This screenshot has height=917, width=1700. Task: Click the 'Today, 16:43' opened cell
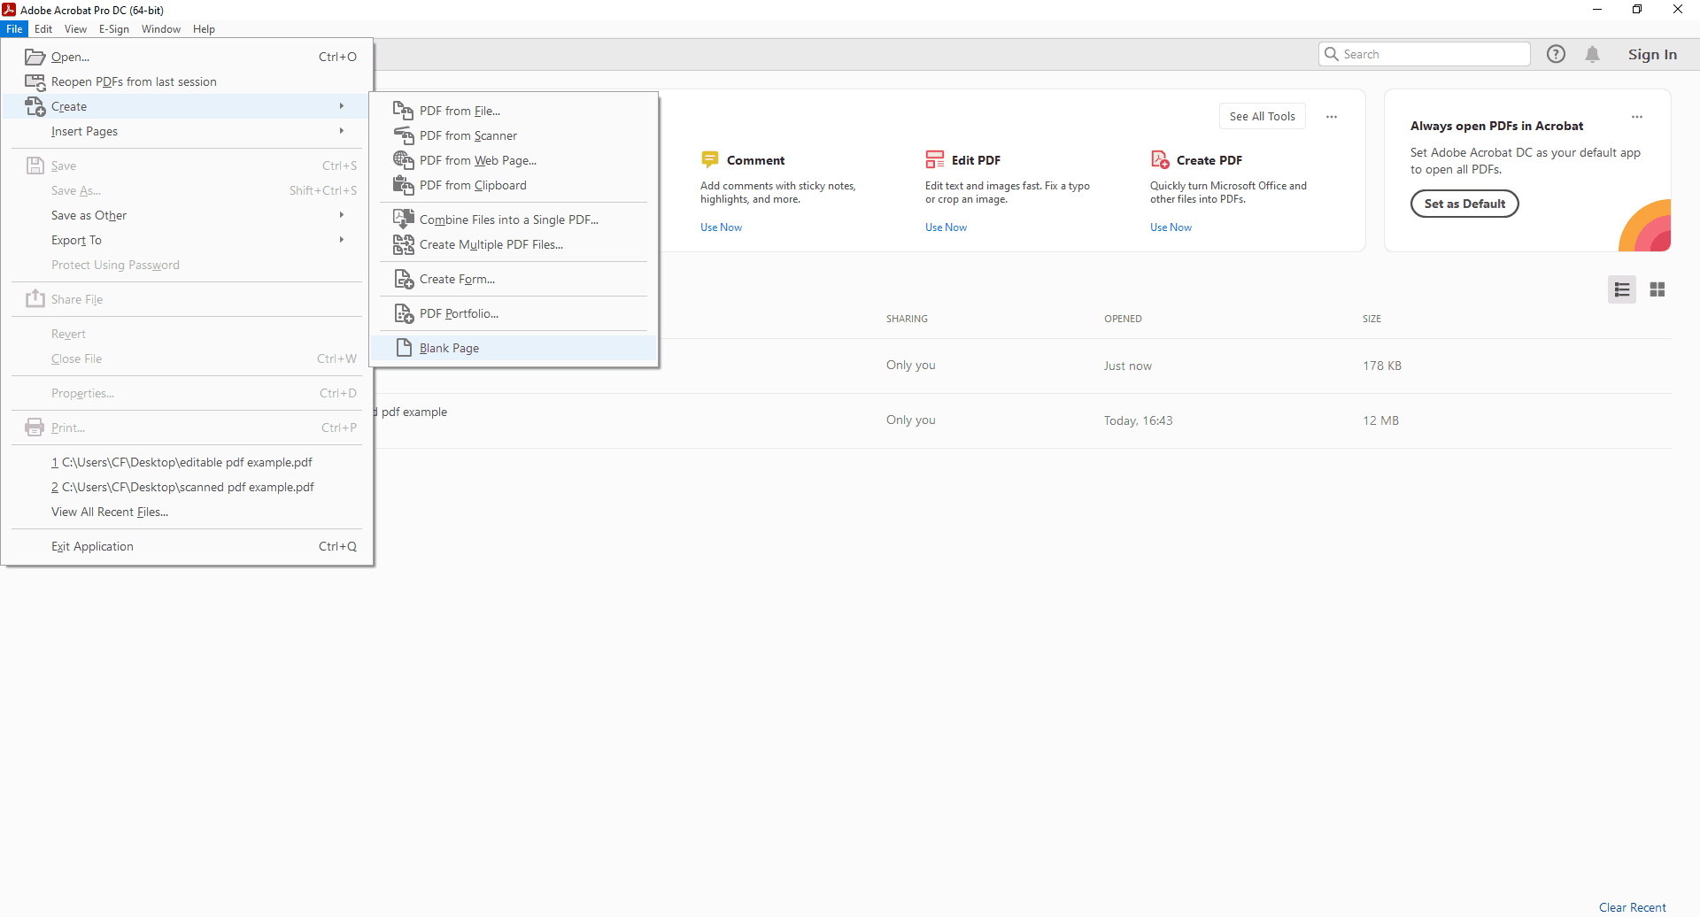point(1138,420)
